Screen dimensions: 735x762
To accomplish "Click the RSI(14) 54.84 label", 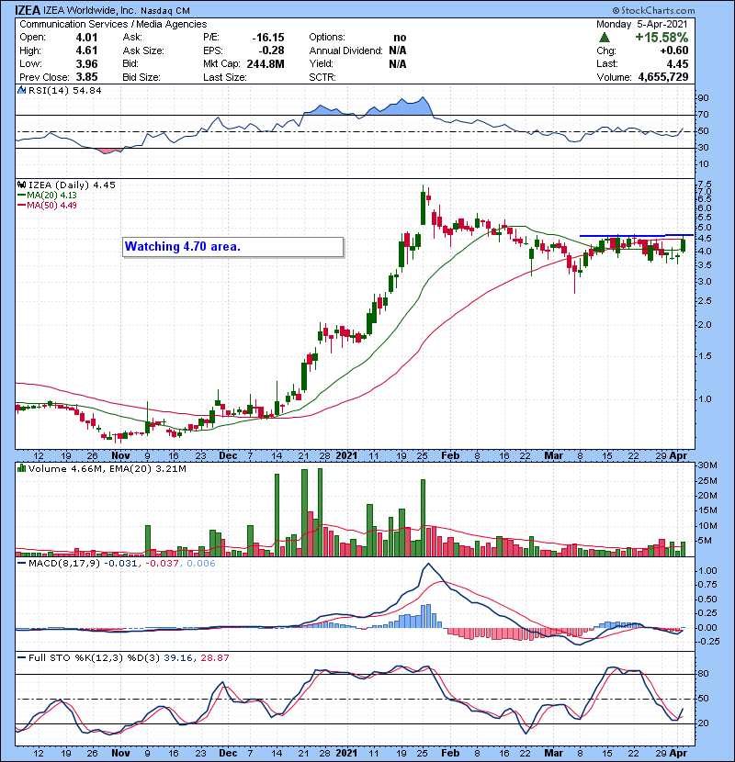I will [x=64, y=90].
